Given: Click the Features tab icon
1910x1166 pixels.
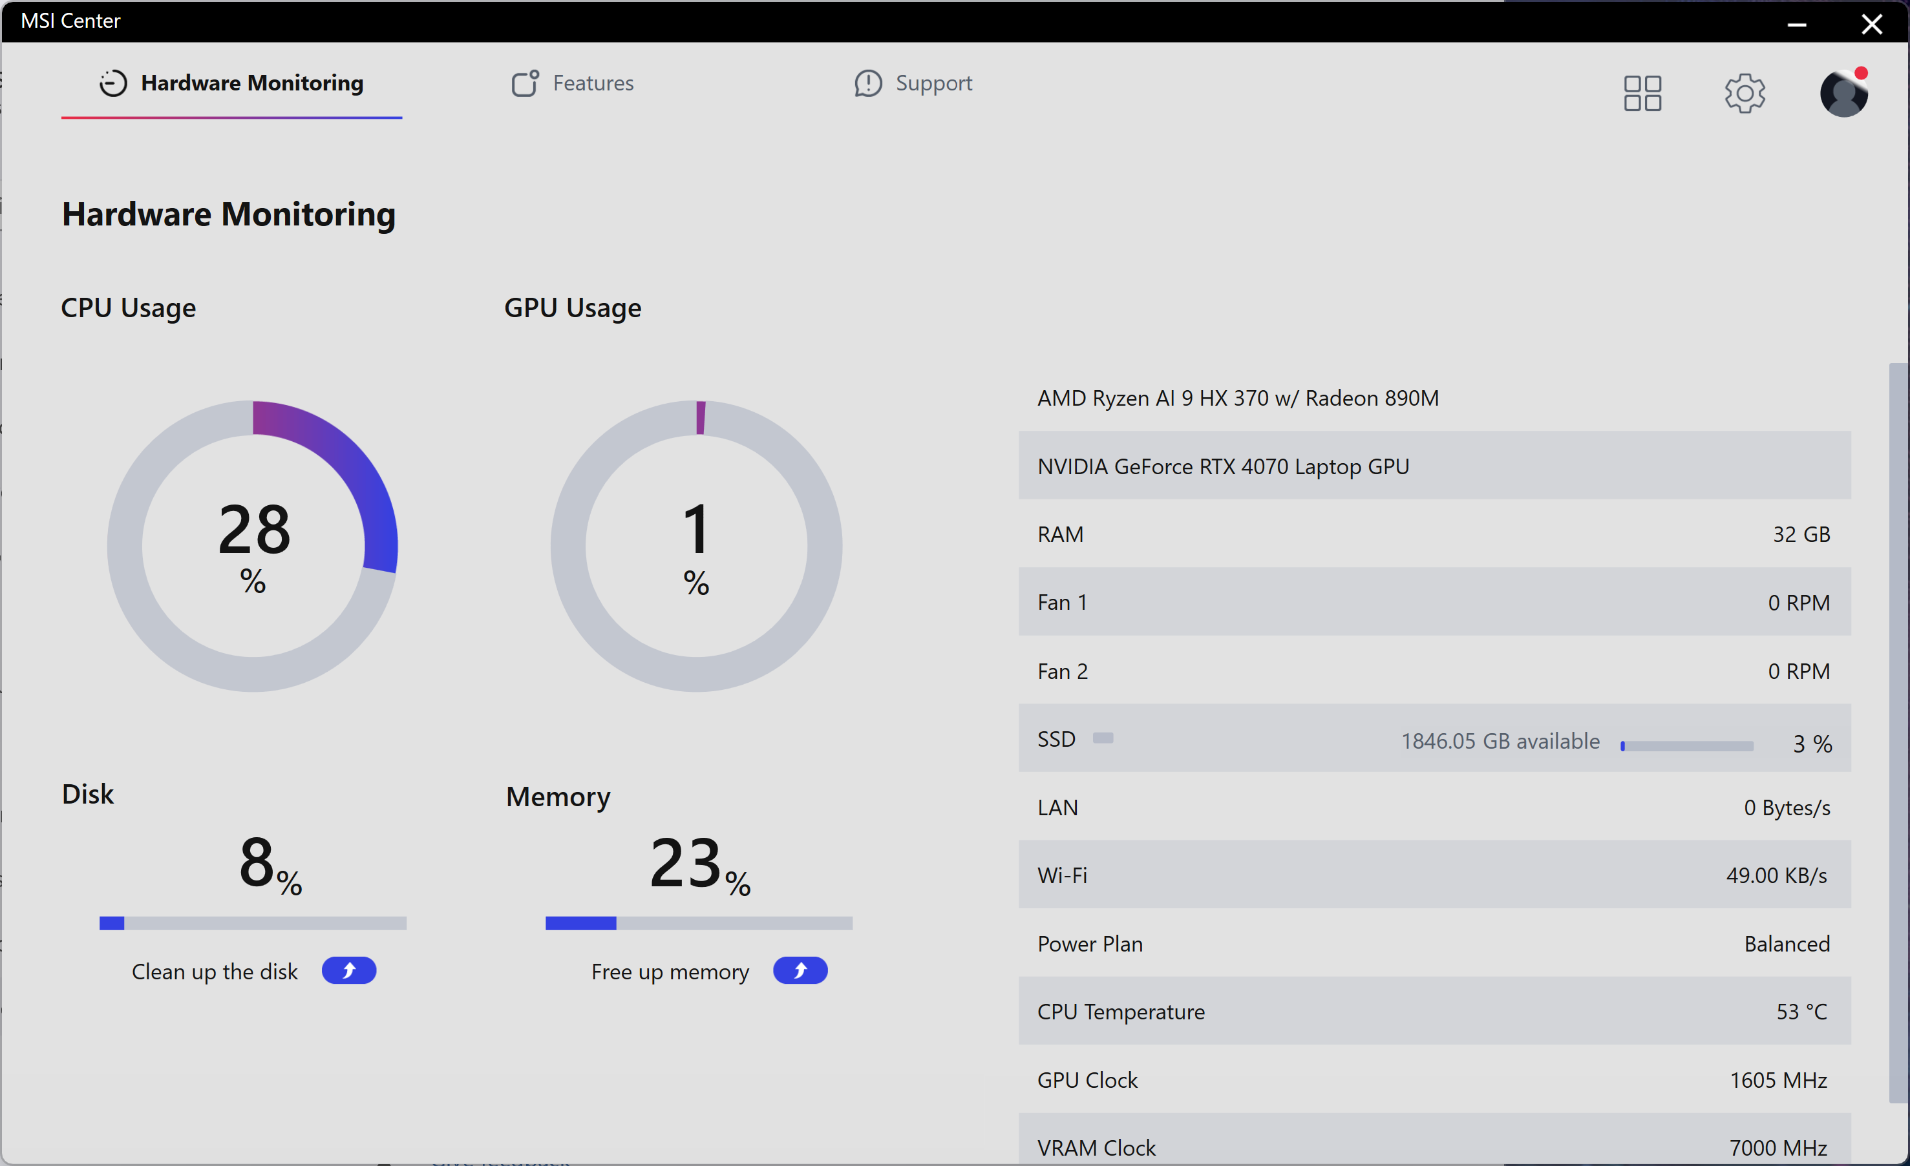Looking at the screenshot, I should tap(525, 83).
